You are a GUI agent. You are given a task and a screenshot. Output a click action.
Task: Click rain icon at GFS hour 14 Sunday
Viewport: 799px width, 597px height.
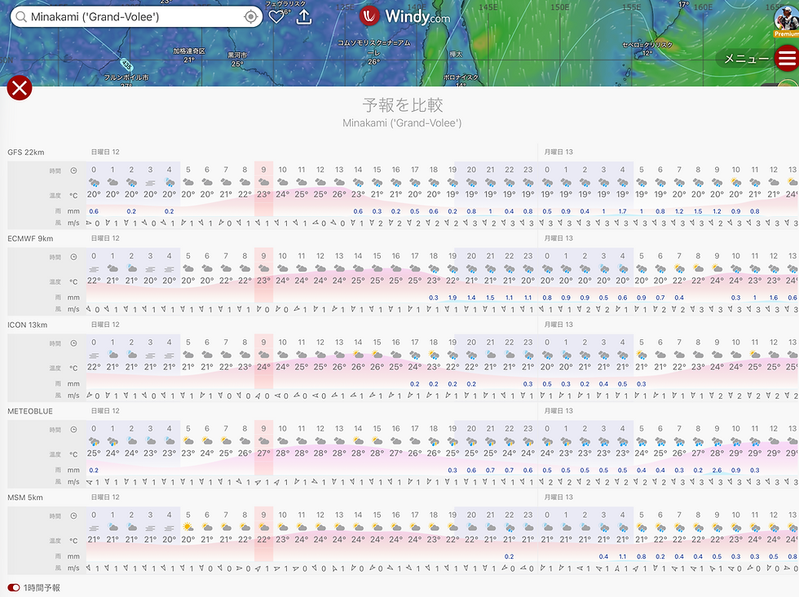[x=358, y=182]
